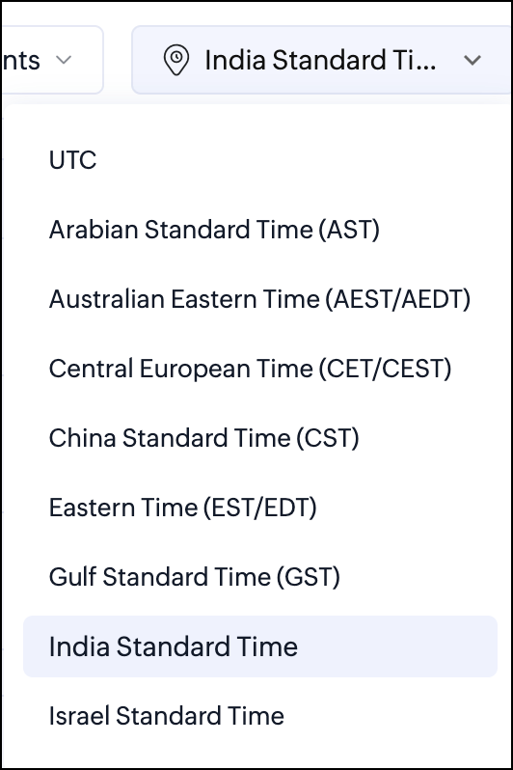
Task: Choose Israel Standard Time
Action: 260,716
